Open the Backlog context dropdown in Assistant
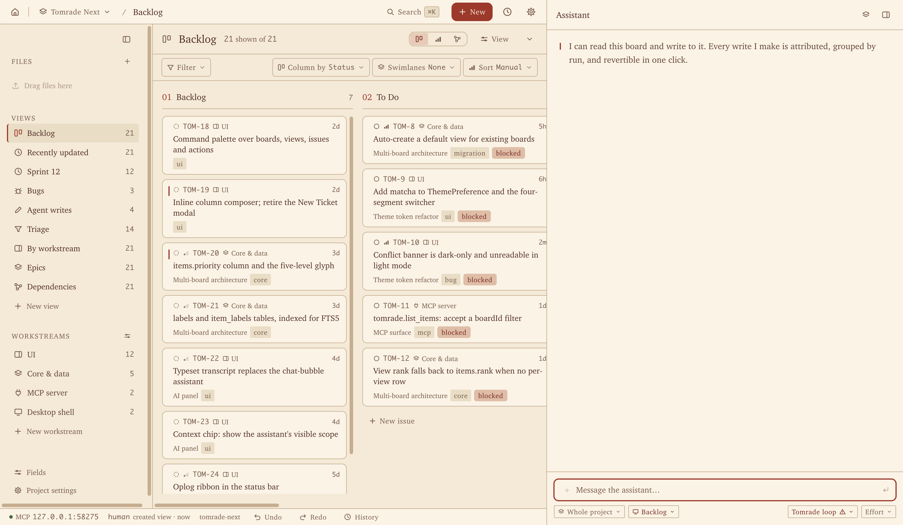The image size is (903, 525). tap(653, 512)
